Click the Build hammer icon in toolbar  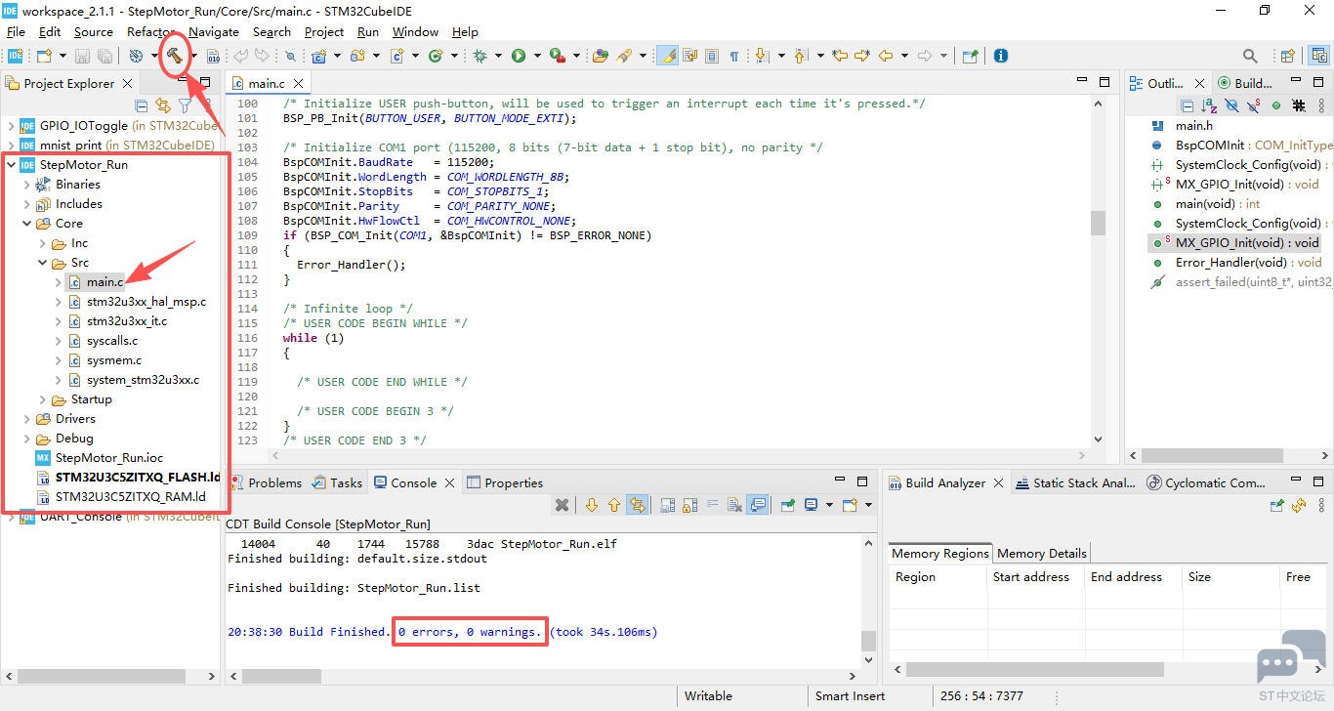point(174,56)
